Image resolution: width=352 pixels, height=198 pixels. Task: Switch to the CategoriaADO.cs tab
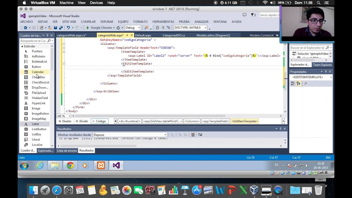pos(174,35)
